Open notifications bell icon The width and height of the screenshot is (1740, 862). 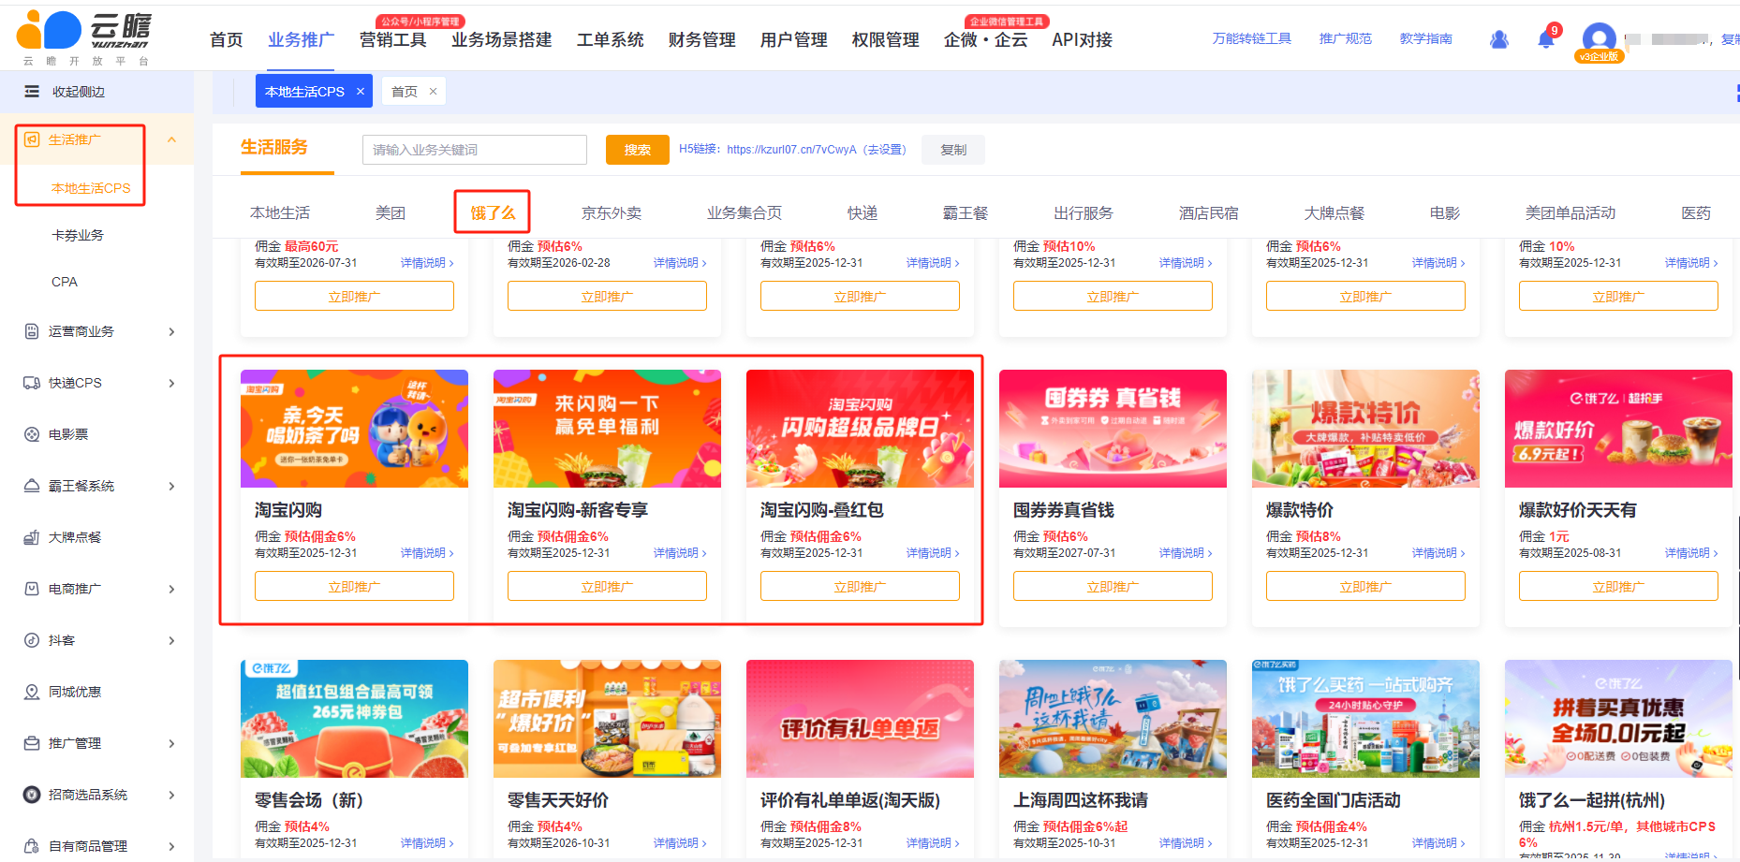coord(1546,39)
